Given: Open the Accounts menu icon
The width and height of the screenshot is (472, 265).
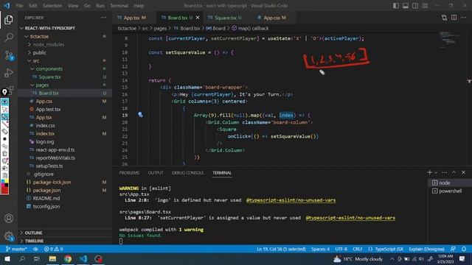Looking at the screenshot, I should pos(9,219).
